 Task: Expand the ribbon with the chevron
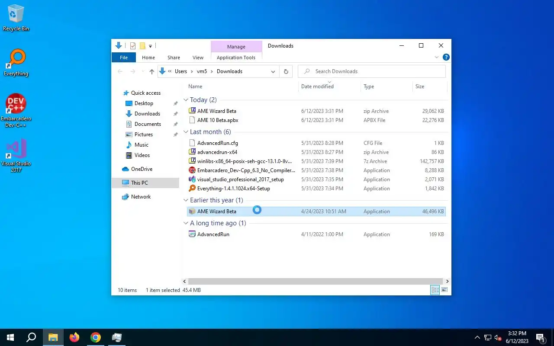tap(436, 57)
